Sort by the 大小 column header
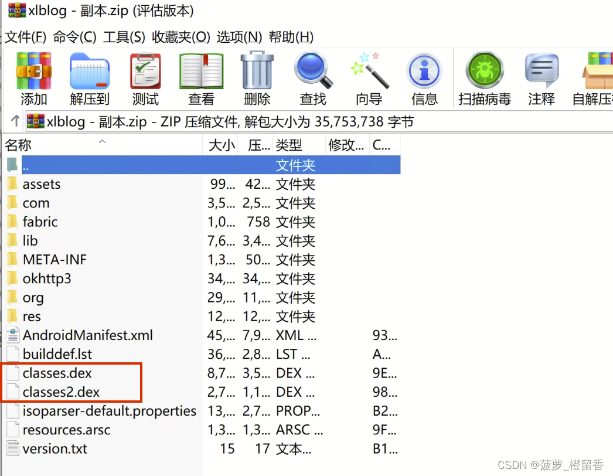Image resolution: width=613 pixels, height=476 pixels. coord(220,145)
